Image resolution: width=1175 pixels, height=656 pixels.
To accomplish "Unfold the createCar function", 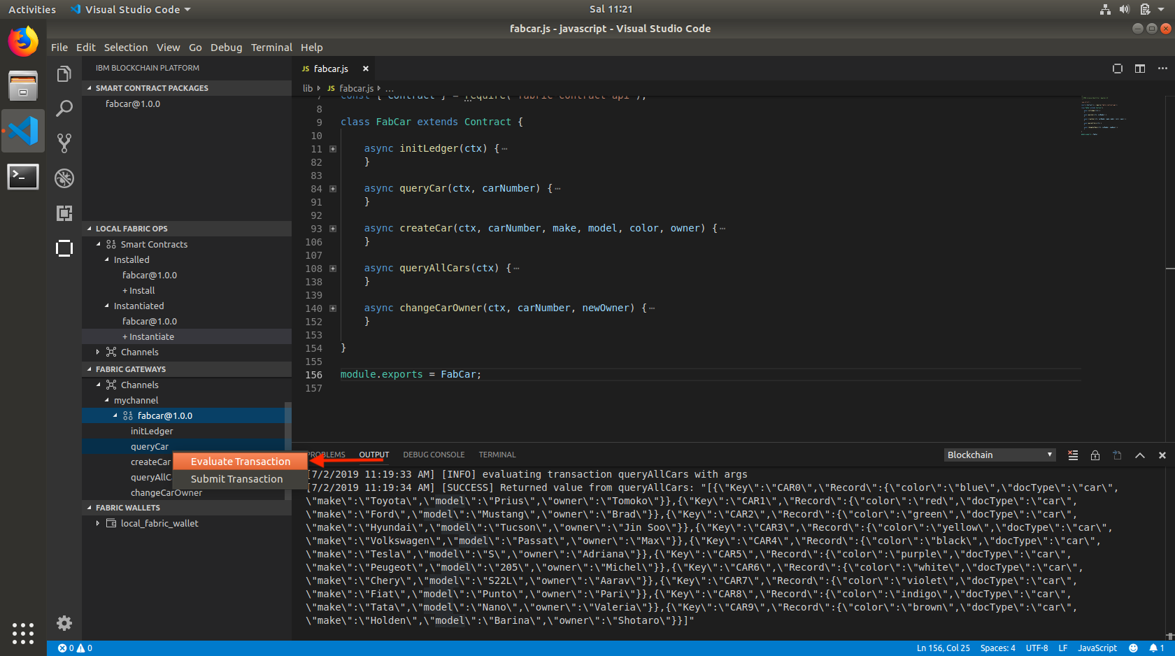I will pyautogui.click(x=333, y=229).
